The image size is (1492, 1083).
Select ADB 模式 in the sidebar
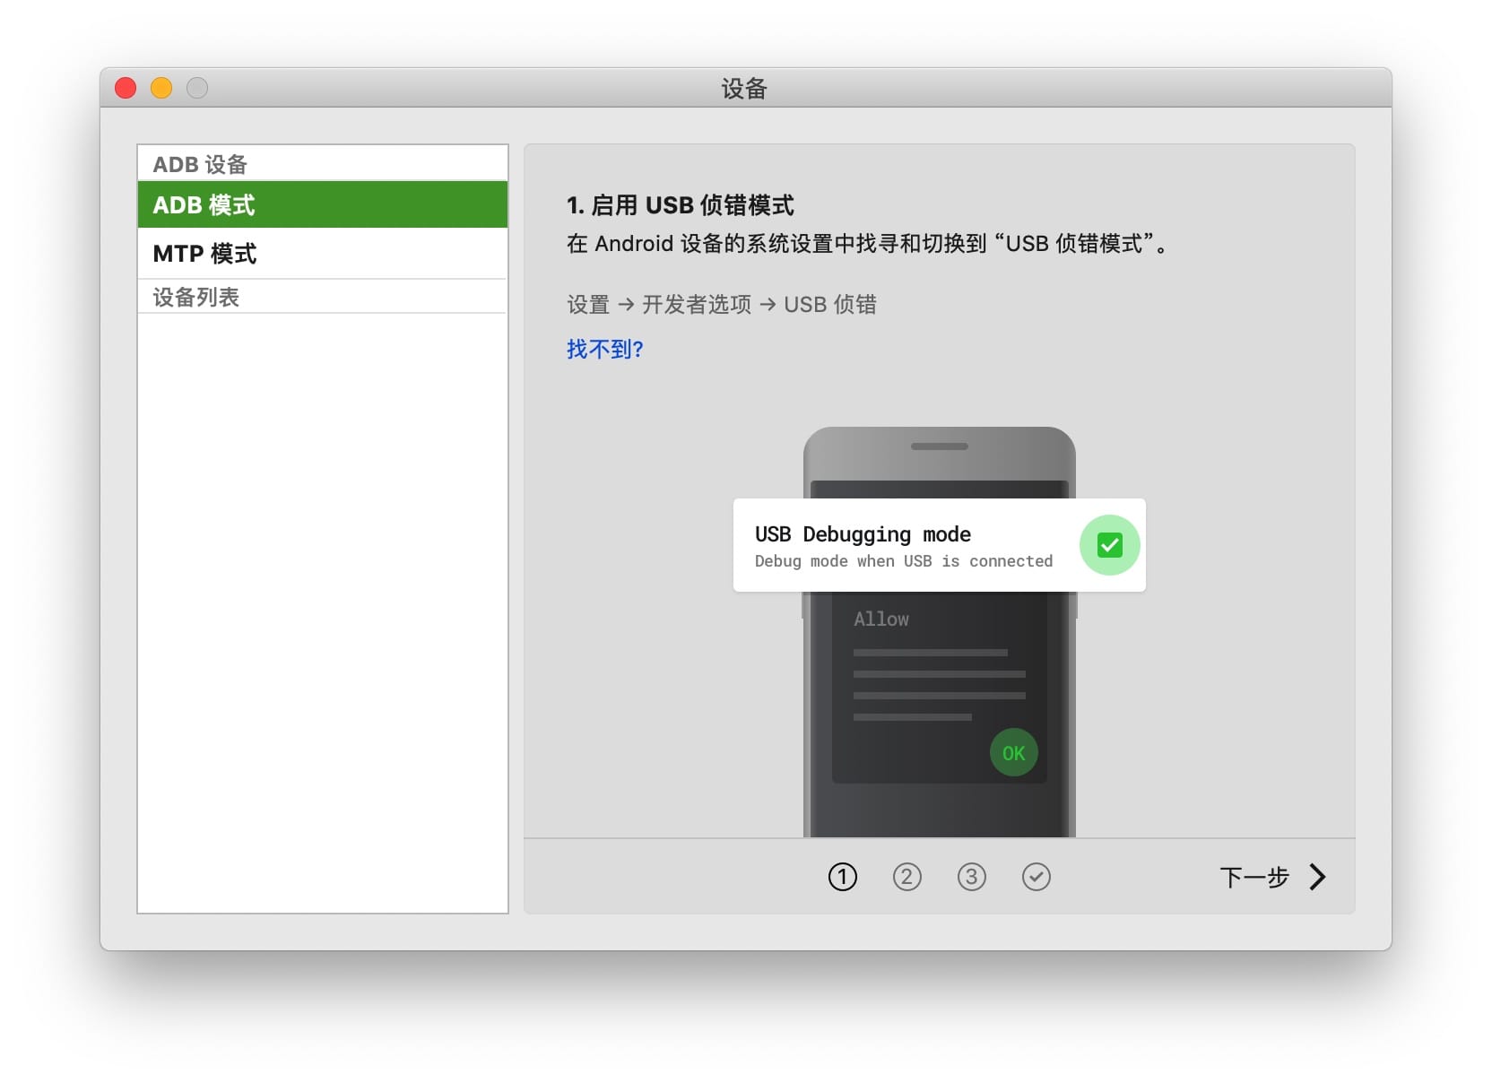coord(323,204)
